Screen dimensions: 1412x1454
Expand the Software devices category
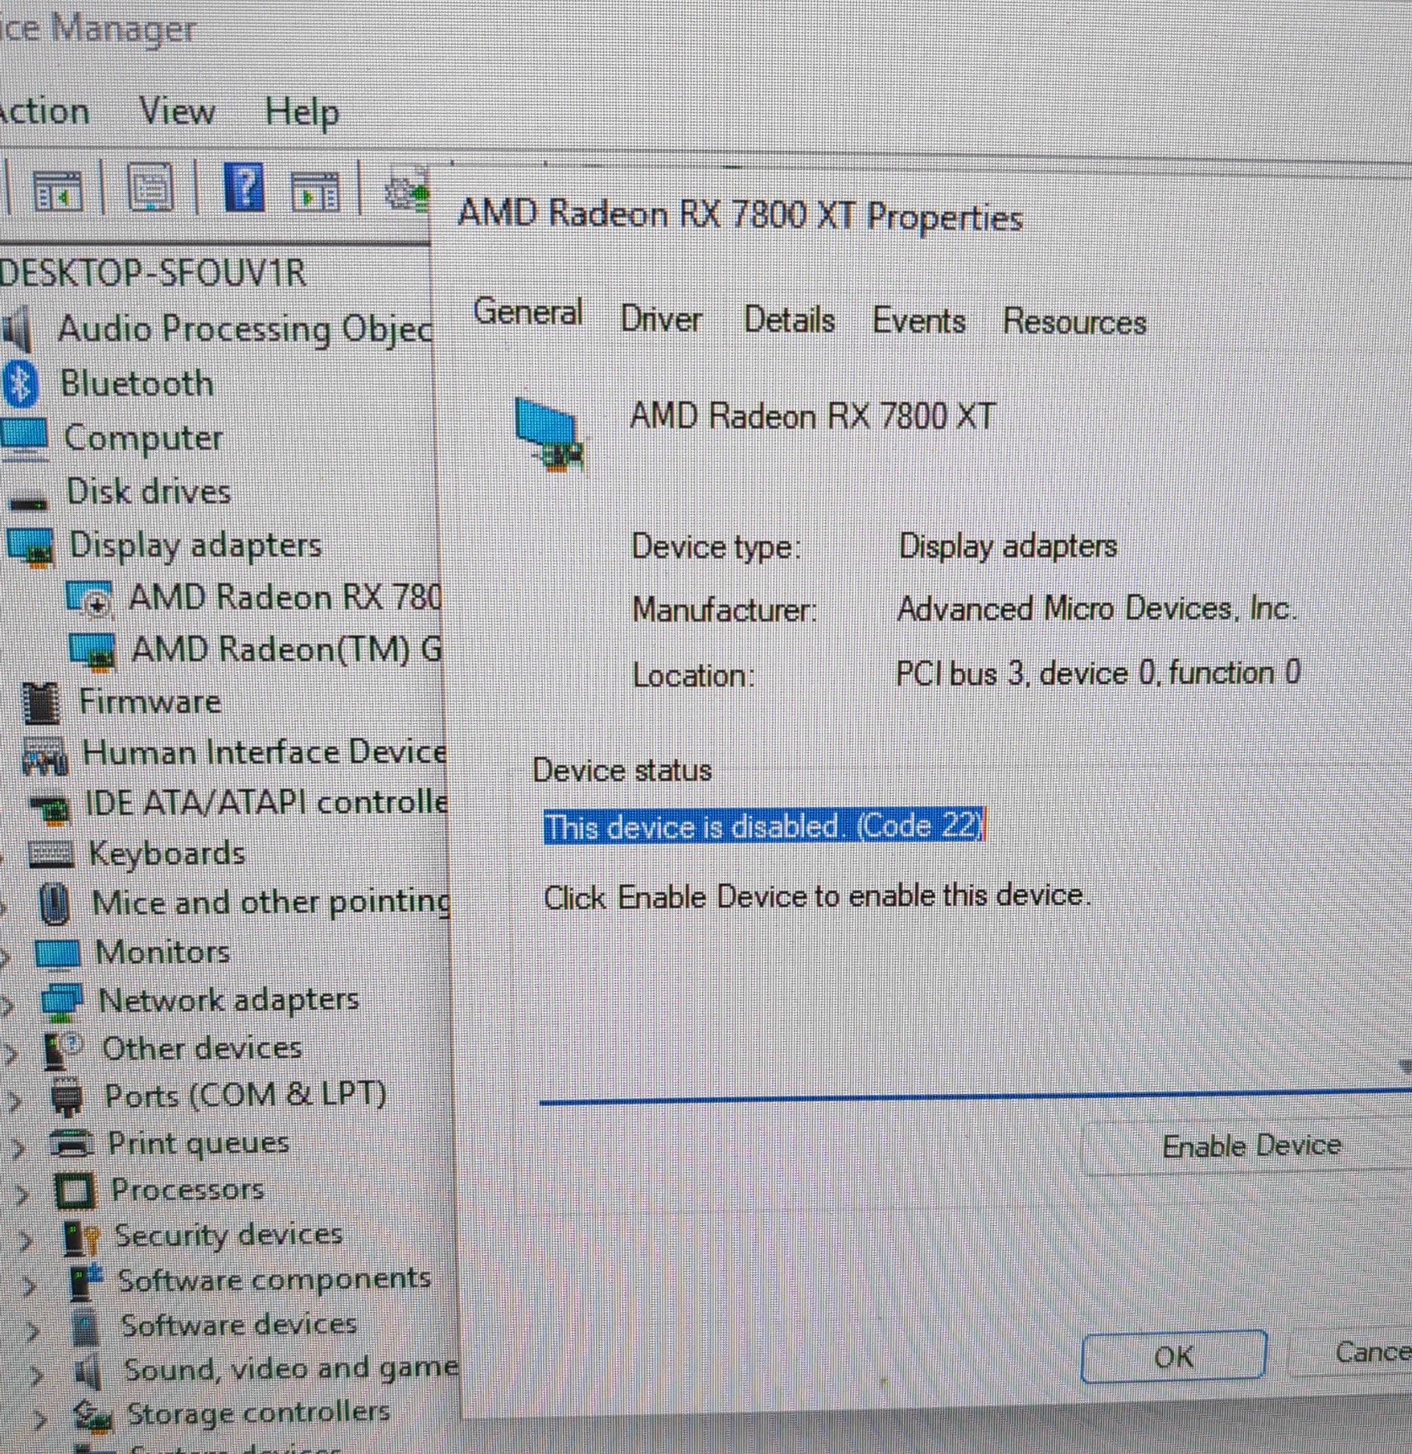pos(33,1332)
